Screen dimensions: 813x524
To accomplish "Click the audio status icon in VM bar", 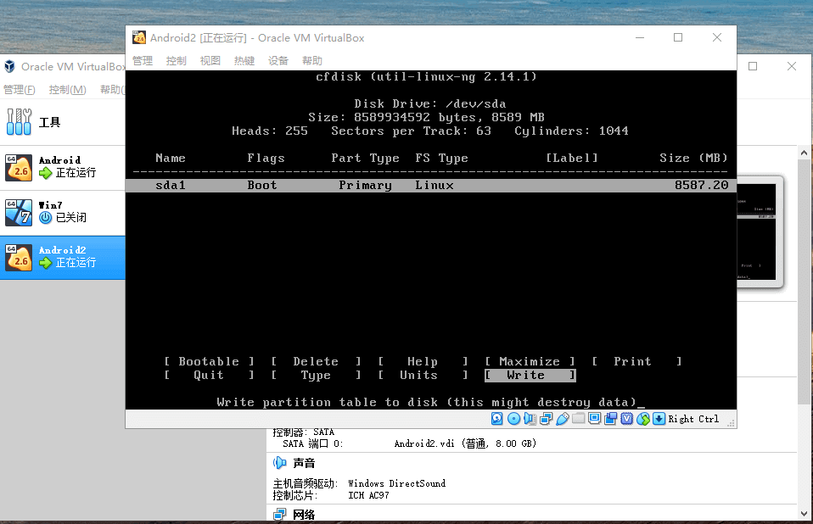I will tap(530, 419).
